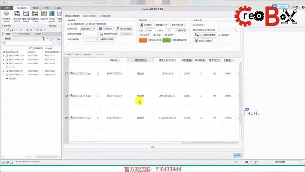The width and height of the screenshot is (305, 172).
Task: Click the yellow-green BOM icon in the ribbon
Action: point(44,13)
